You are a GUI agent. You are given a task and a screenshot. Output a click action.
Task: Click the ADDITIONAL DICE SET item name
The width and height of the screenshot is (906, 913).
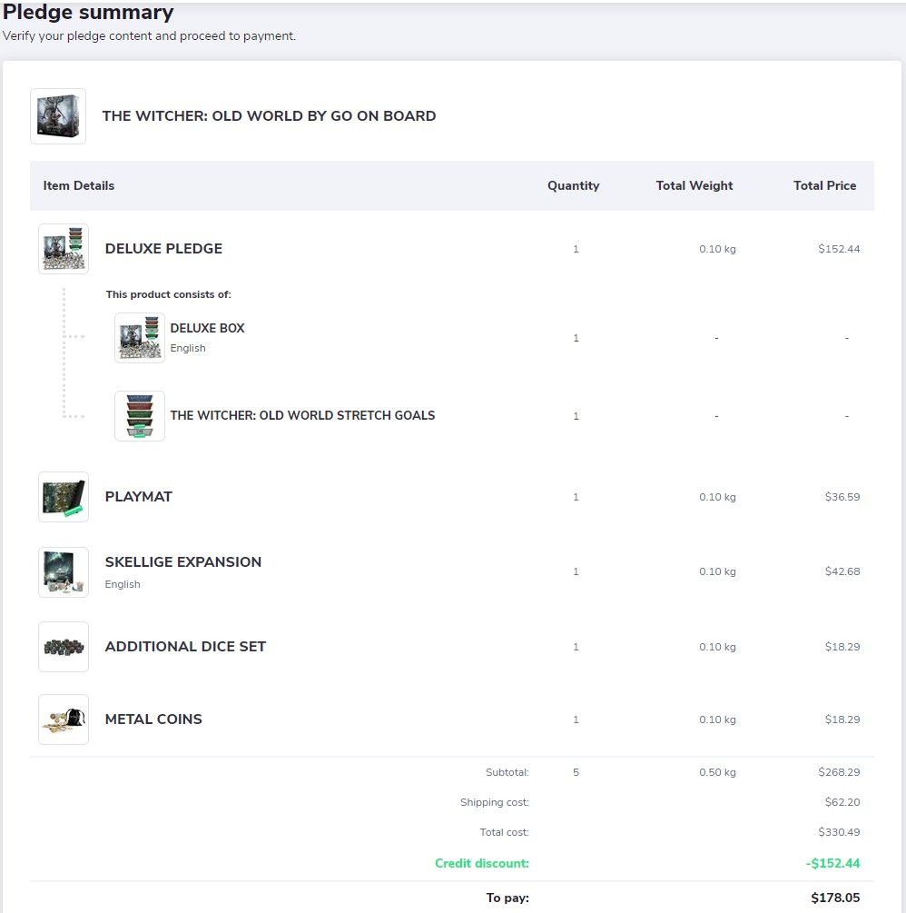[185, 646]
